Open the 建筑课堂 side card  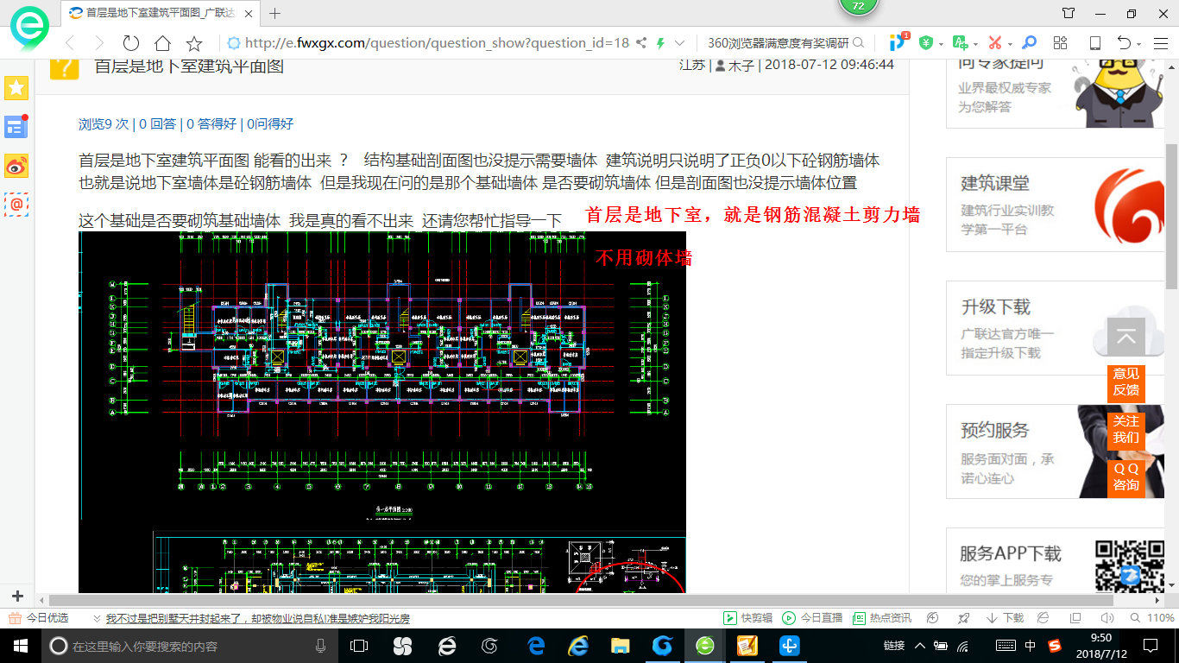pos(1056,205)
